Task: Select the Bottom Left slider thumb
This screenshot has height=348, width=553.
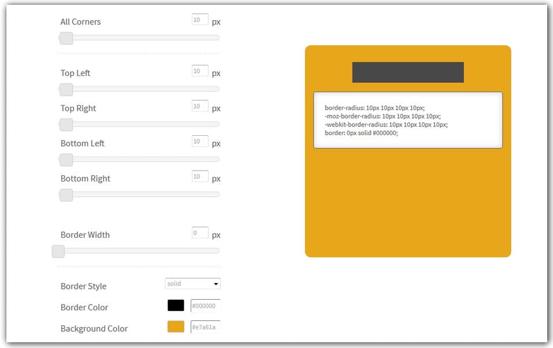Action: pyautogui.click(x=66, y=159)
